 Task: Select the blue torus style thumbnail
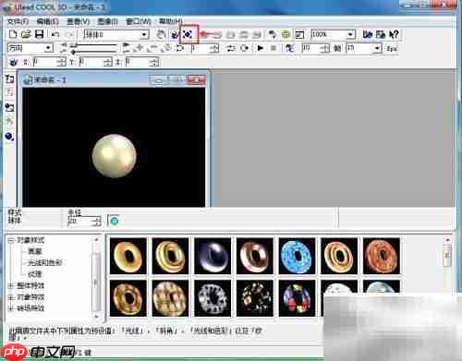297,256
